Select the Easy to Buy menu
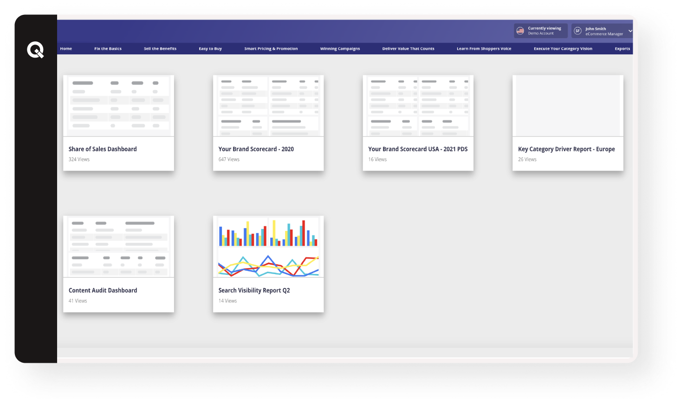The height and width of the screenshot is (399, 681). 210,48
